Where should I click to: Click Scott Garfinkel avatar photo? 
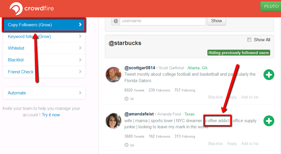(x=113, y=75)
